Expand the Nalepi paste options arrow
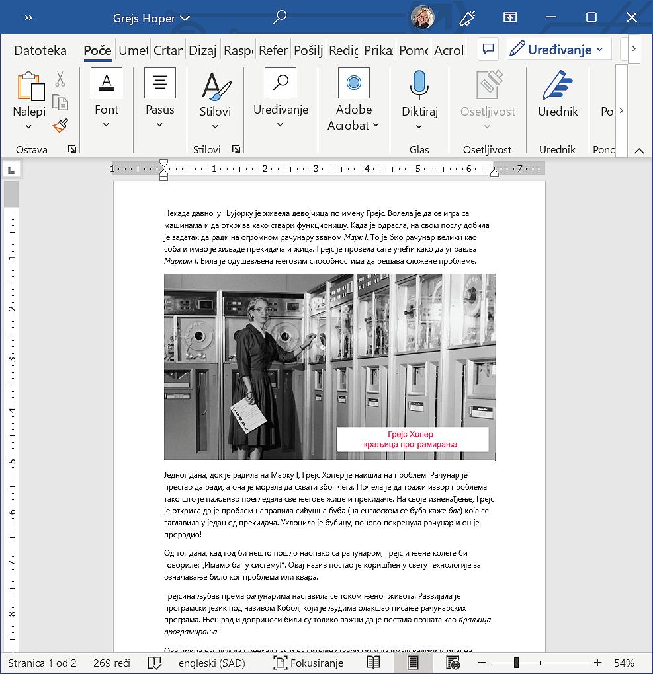The image size is (653, 674). [x=28, y=127]
